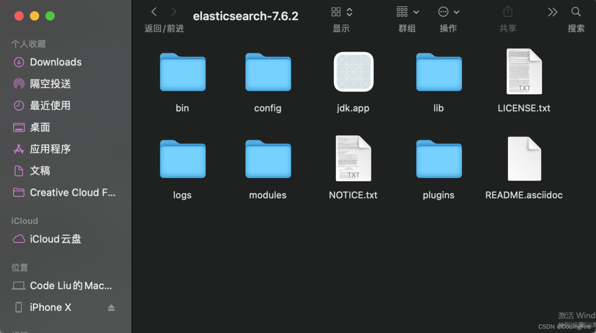
Task: Open the 显示 view options dropdown
Action: tap(341, 11)
